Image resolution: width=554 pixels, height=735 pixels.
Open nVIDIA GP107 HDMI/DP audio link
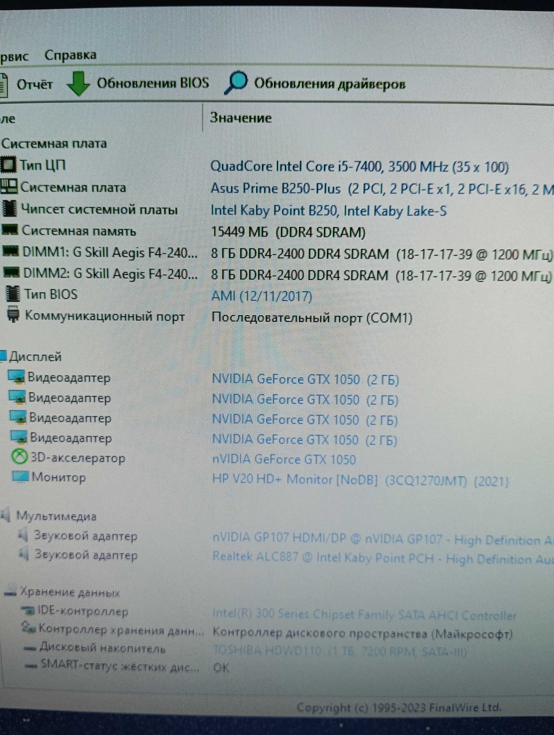point(383,539)
